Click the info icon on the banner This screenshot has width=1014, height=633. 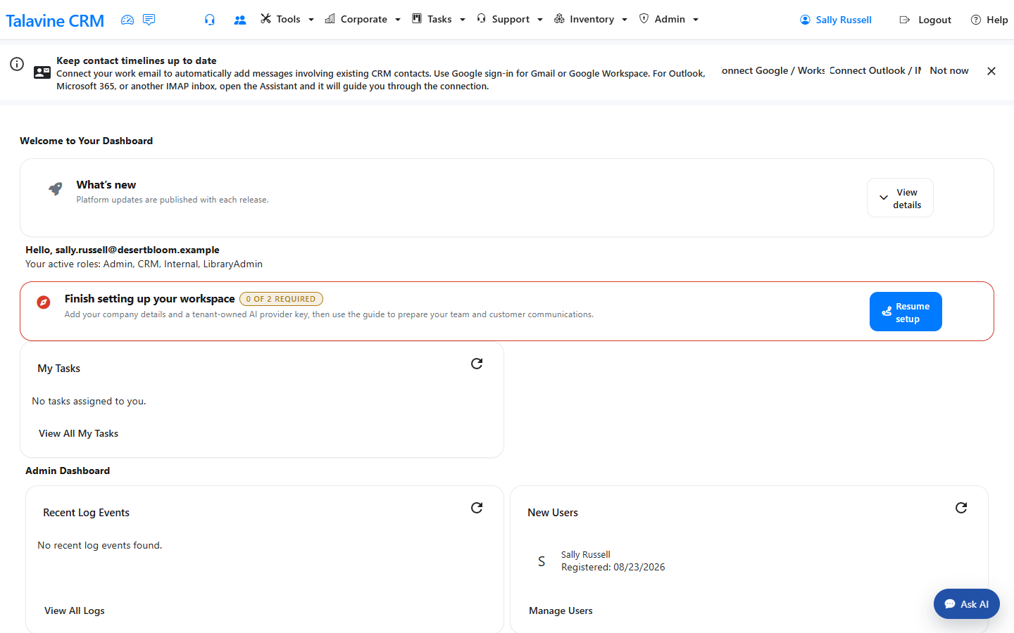click(17, 64)
